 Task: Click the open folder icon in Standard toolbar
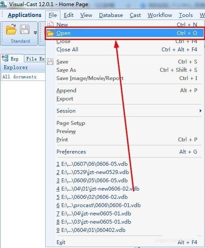(x=11, y=29)
